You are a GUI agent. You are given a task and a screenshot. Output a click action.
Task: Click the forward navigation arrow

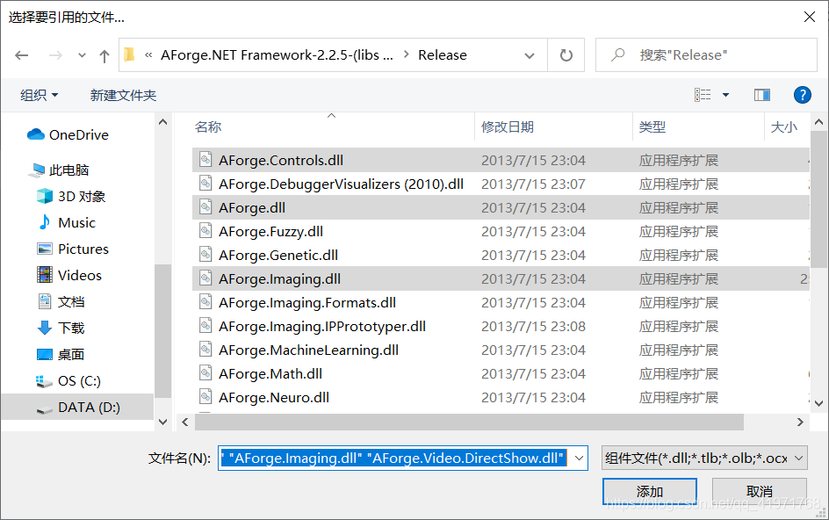tap(55, 55)
